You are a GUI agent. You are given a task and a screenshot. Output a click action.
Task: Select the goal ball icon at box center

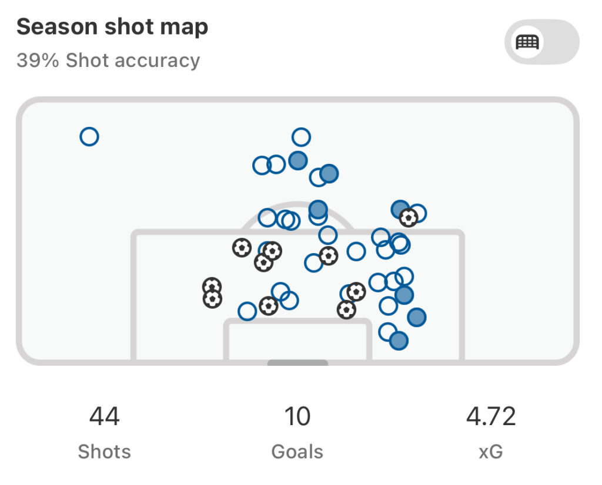pos(329,256)
